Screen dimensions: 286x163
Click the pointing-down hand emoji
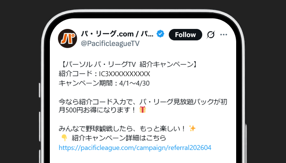(64, 138)
